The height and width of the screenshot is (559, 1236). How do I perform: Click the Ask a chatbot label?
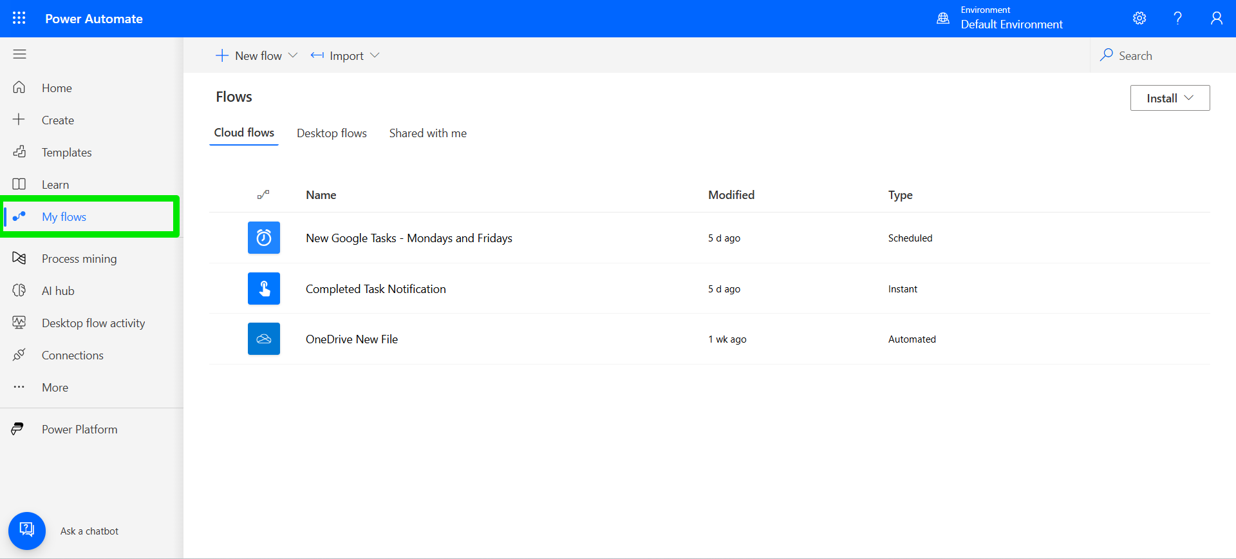pyautogui.click(x=89, y=531)
